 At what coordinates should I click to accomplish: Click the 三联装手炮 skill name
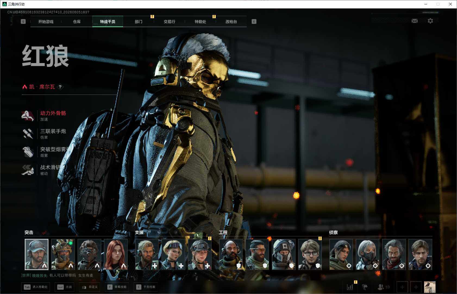click(53, 131)
